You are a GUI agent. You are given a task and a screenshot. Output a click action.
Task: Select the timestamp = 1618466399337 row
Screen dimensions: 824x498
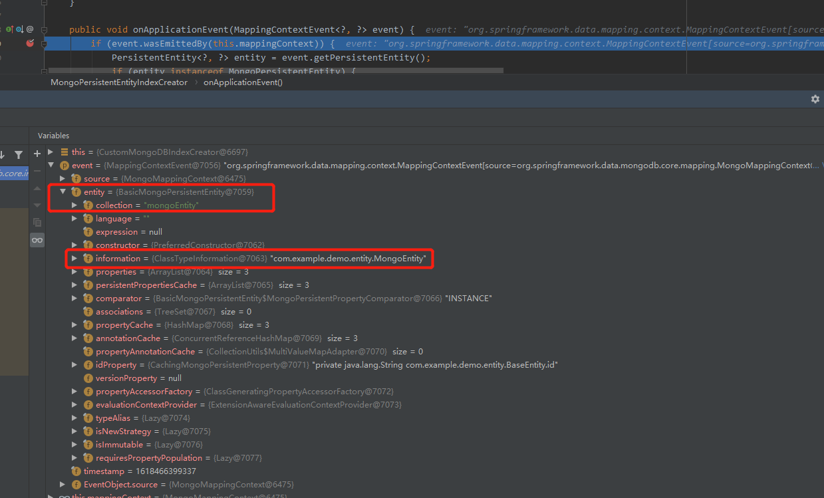click(x=435, y=471)
